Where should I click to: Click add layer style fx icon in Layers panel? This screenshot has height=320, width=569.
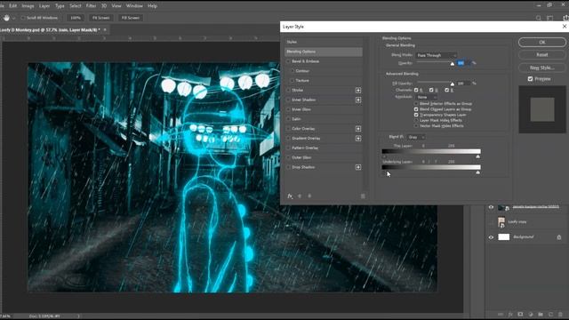pos(510,314)
